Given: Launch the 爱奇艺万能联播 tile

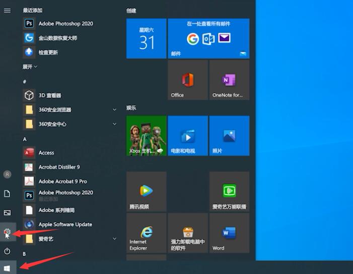Looking at the screenshot, I should coord(230,192).
